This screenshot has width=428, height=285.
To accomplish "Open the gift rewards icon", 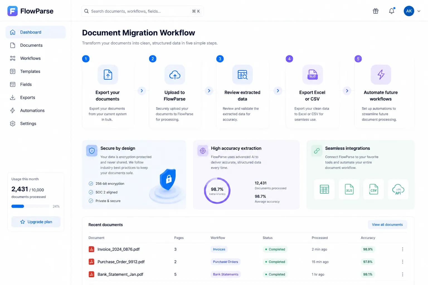I will [x=376, y=11].
